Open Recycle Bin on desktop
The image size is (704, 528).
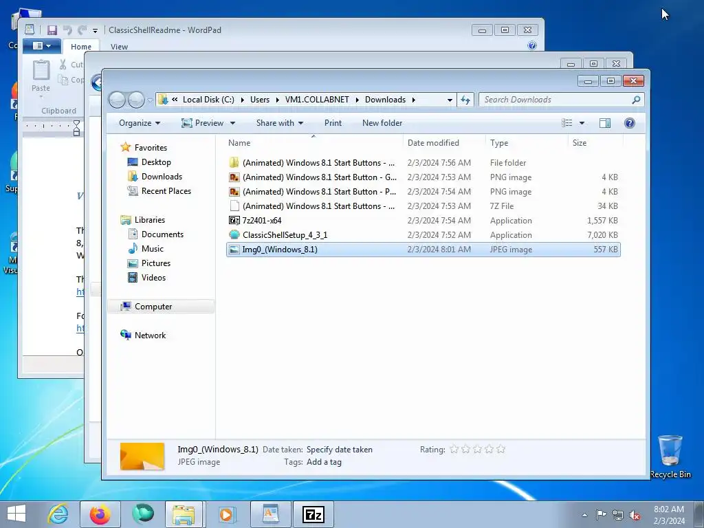[670, 456]
